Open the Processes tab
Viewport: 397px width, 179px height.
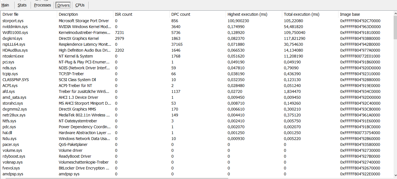(42, 5)
